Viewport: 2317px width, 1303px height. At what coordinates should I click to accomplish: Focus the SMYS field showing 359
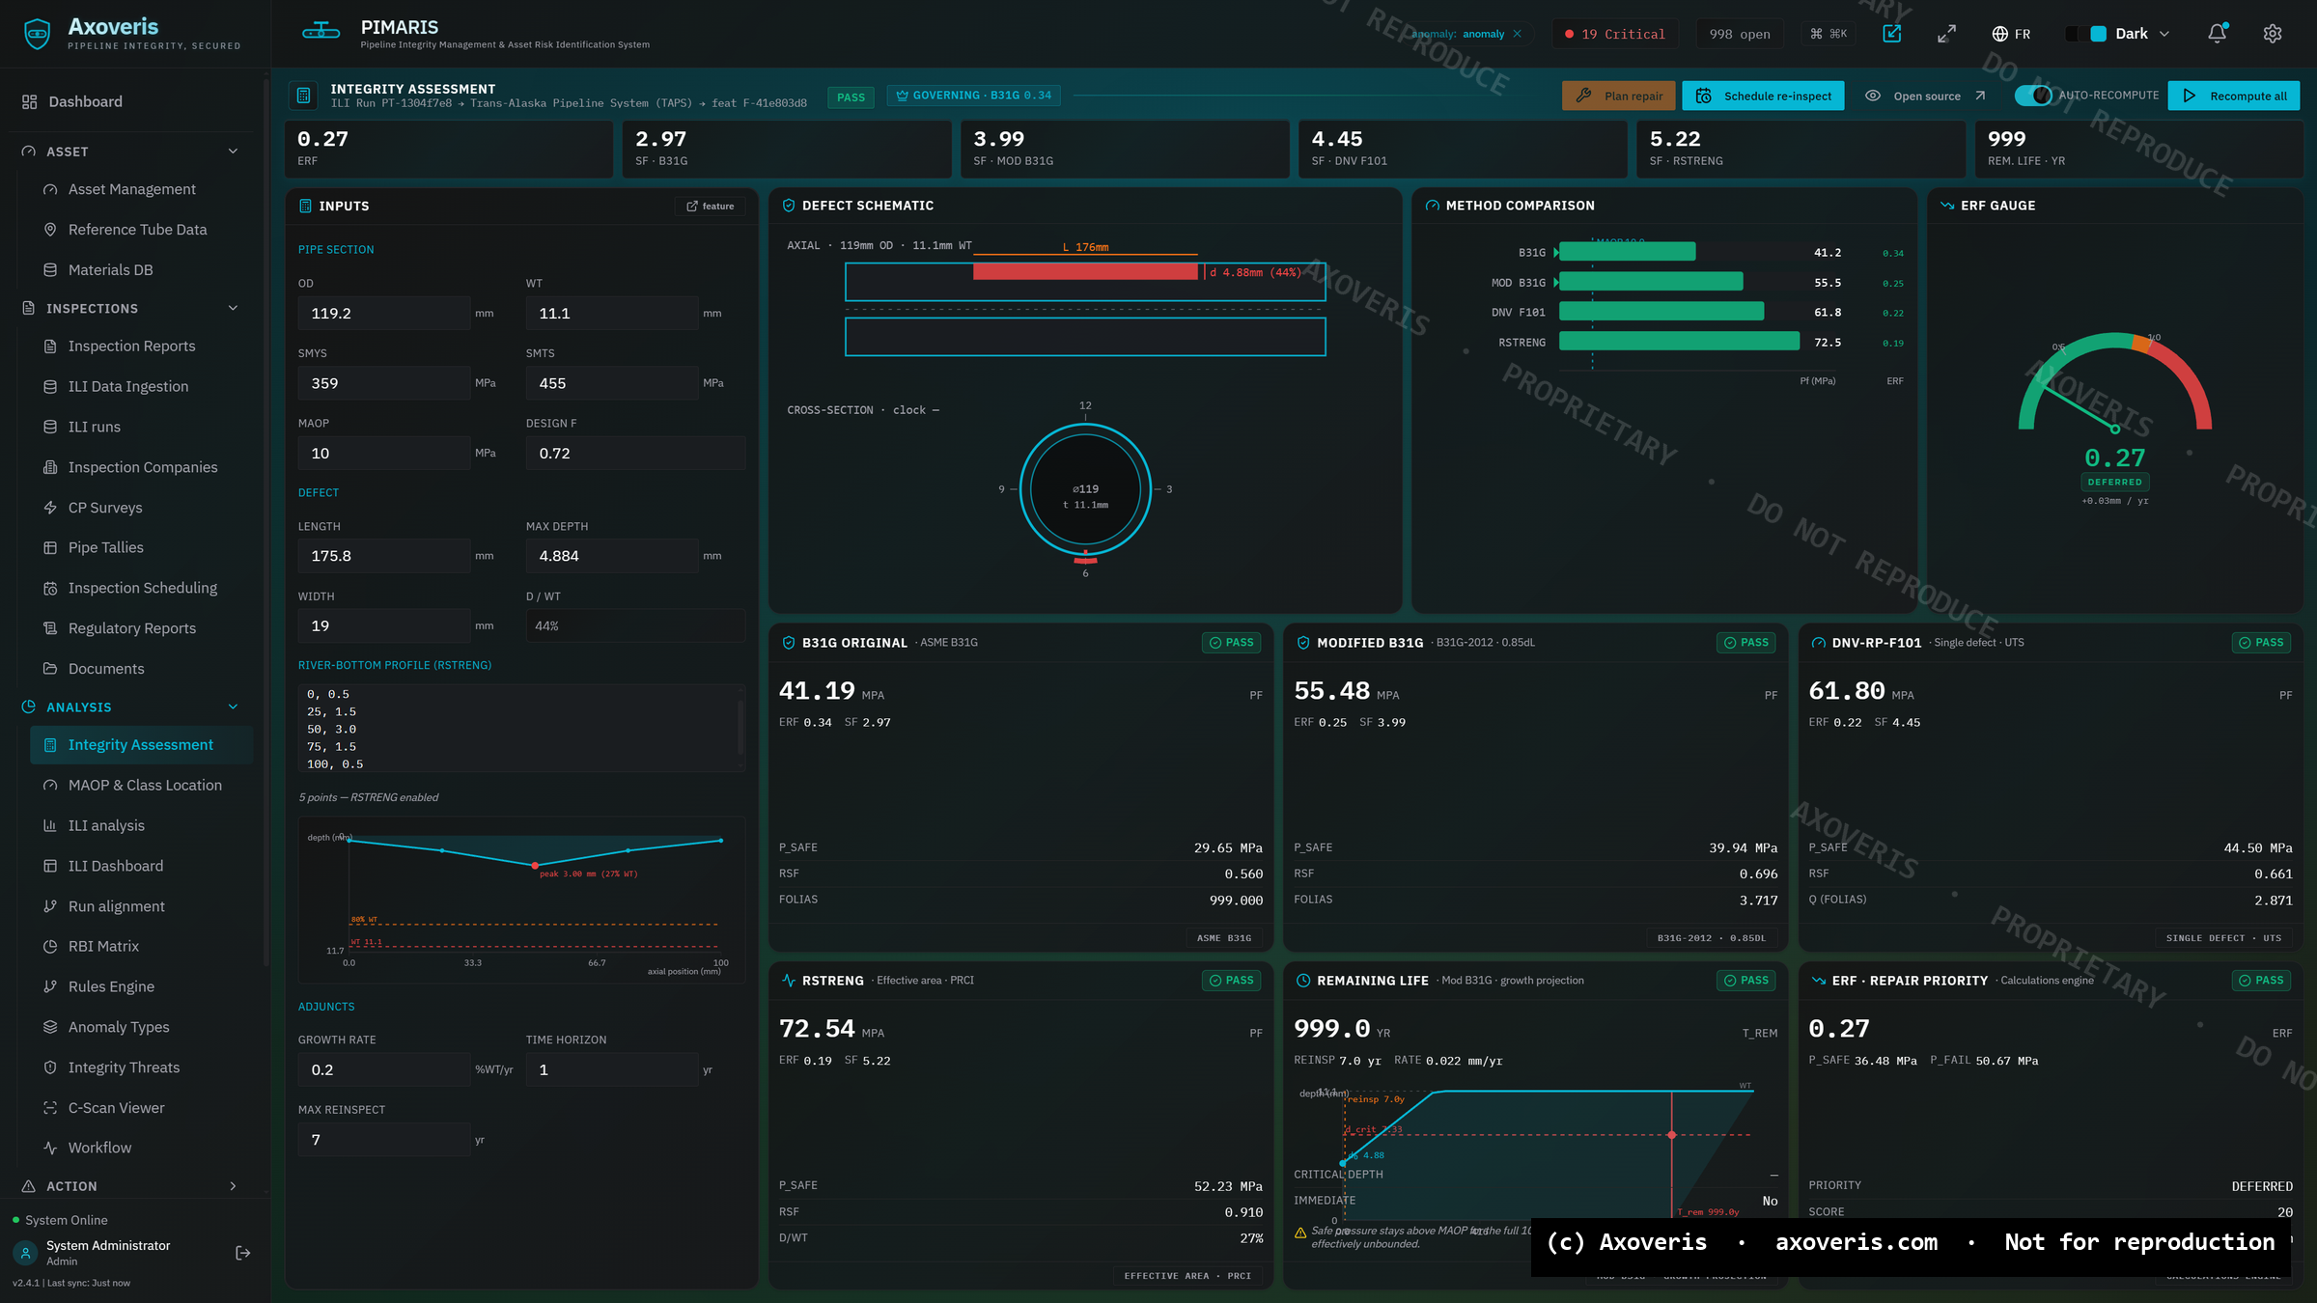tap(384, 383)
